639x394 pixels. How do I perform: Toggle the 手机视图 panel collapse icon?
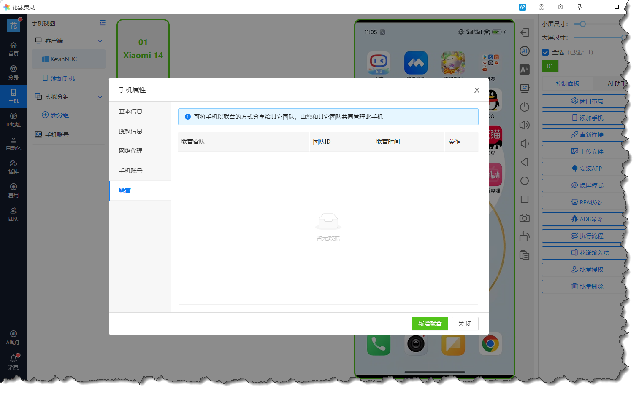click(103, 23)
